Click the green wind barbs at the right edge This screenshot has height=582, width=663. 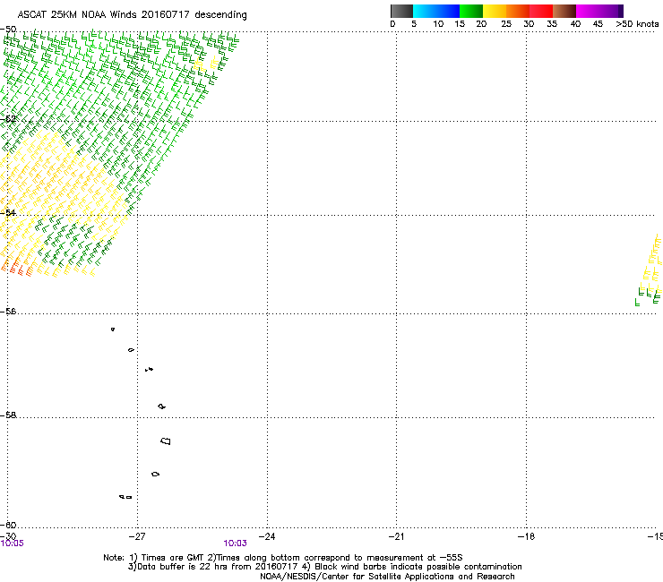tap(648, 295)
